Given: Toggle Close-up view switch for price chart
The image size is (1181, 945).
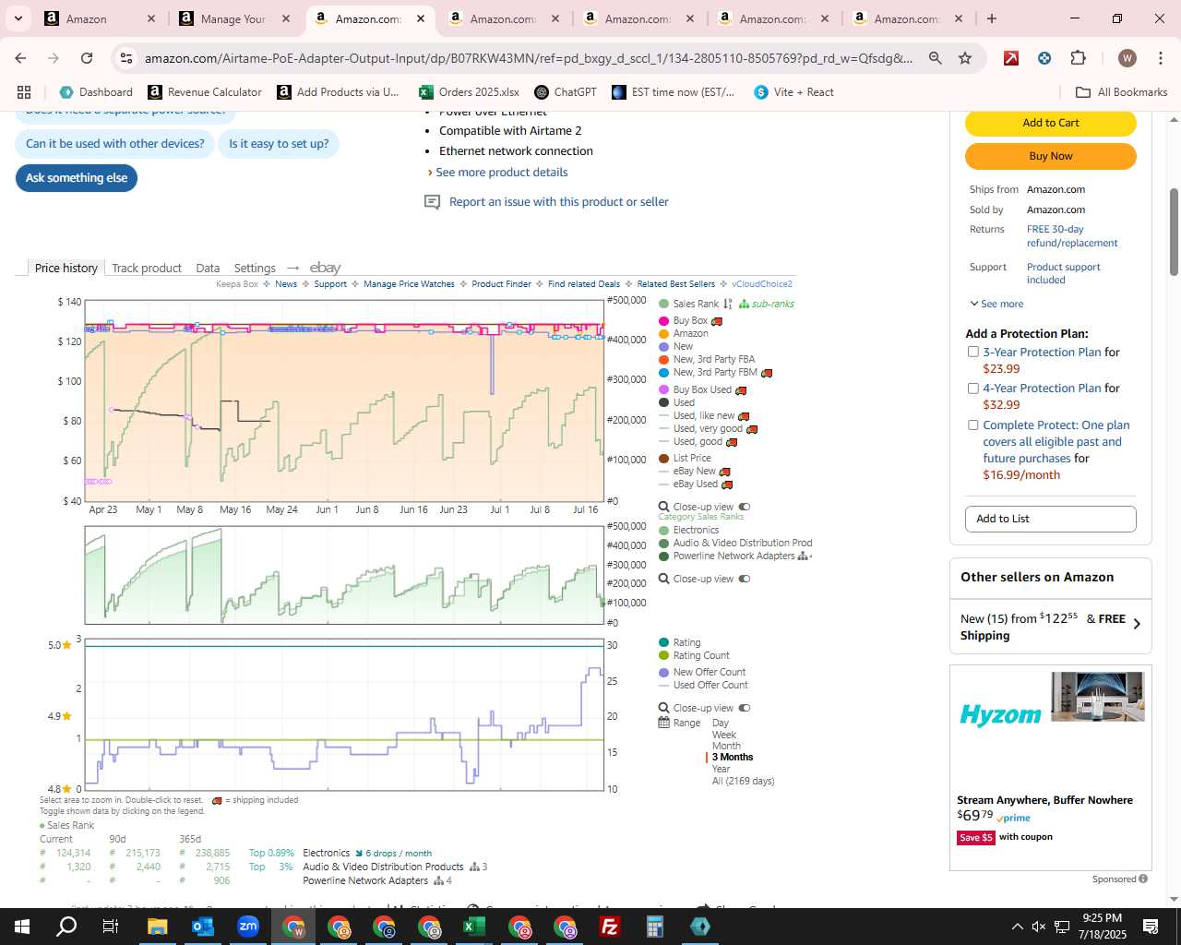Looking at the screenshot, I should (x=745, y=507).
